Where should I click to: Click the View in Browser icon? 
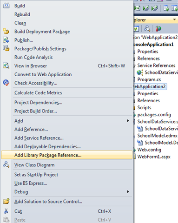[x=6, y=66]
